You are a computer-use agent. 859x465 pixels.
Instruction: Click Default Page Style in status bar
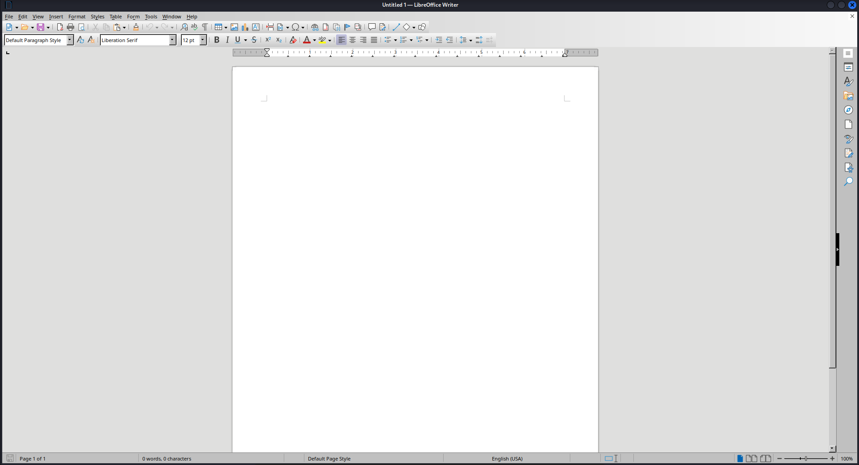pyautogui.click(x=329, y=458)
